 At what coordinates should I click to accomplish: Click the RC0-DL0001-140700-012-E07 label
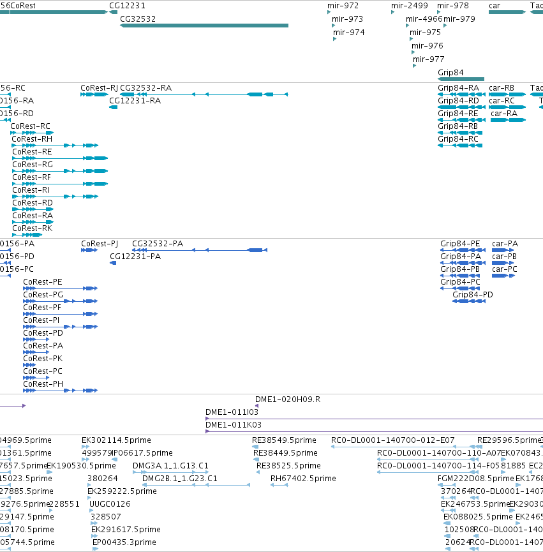tap(392, 440)
